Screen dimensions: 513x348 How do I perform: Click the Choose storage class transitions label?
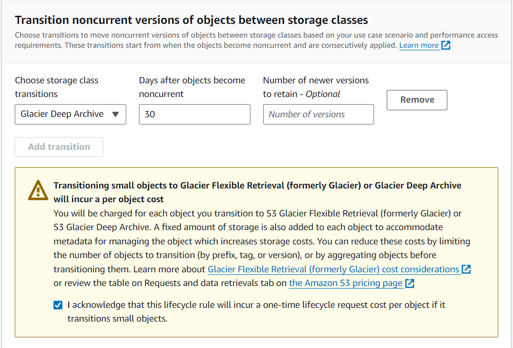pyautogui.click(x=56, y=87)
